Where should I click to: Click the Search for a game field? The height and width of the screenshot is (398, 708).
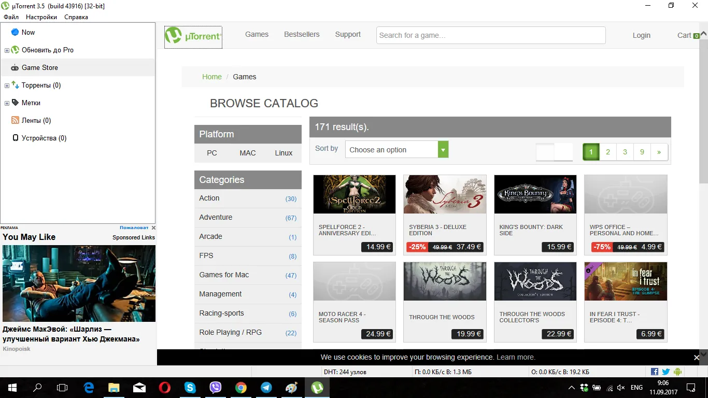click(x=491, y=35)
